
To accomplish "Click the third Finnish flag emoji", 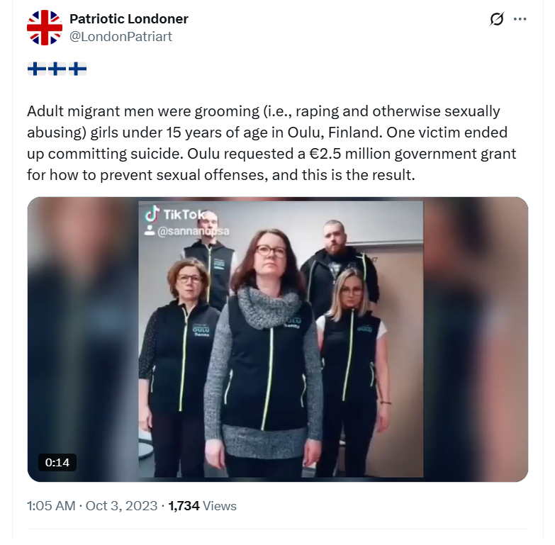I will pyautogui.click(x=77, y=69).
